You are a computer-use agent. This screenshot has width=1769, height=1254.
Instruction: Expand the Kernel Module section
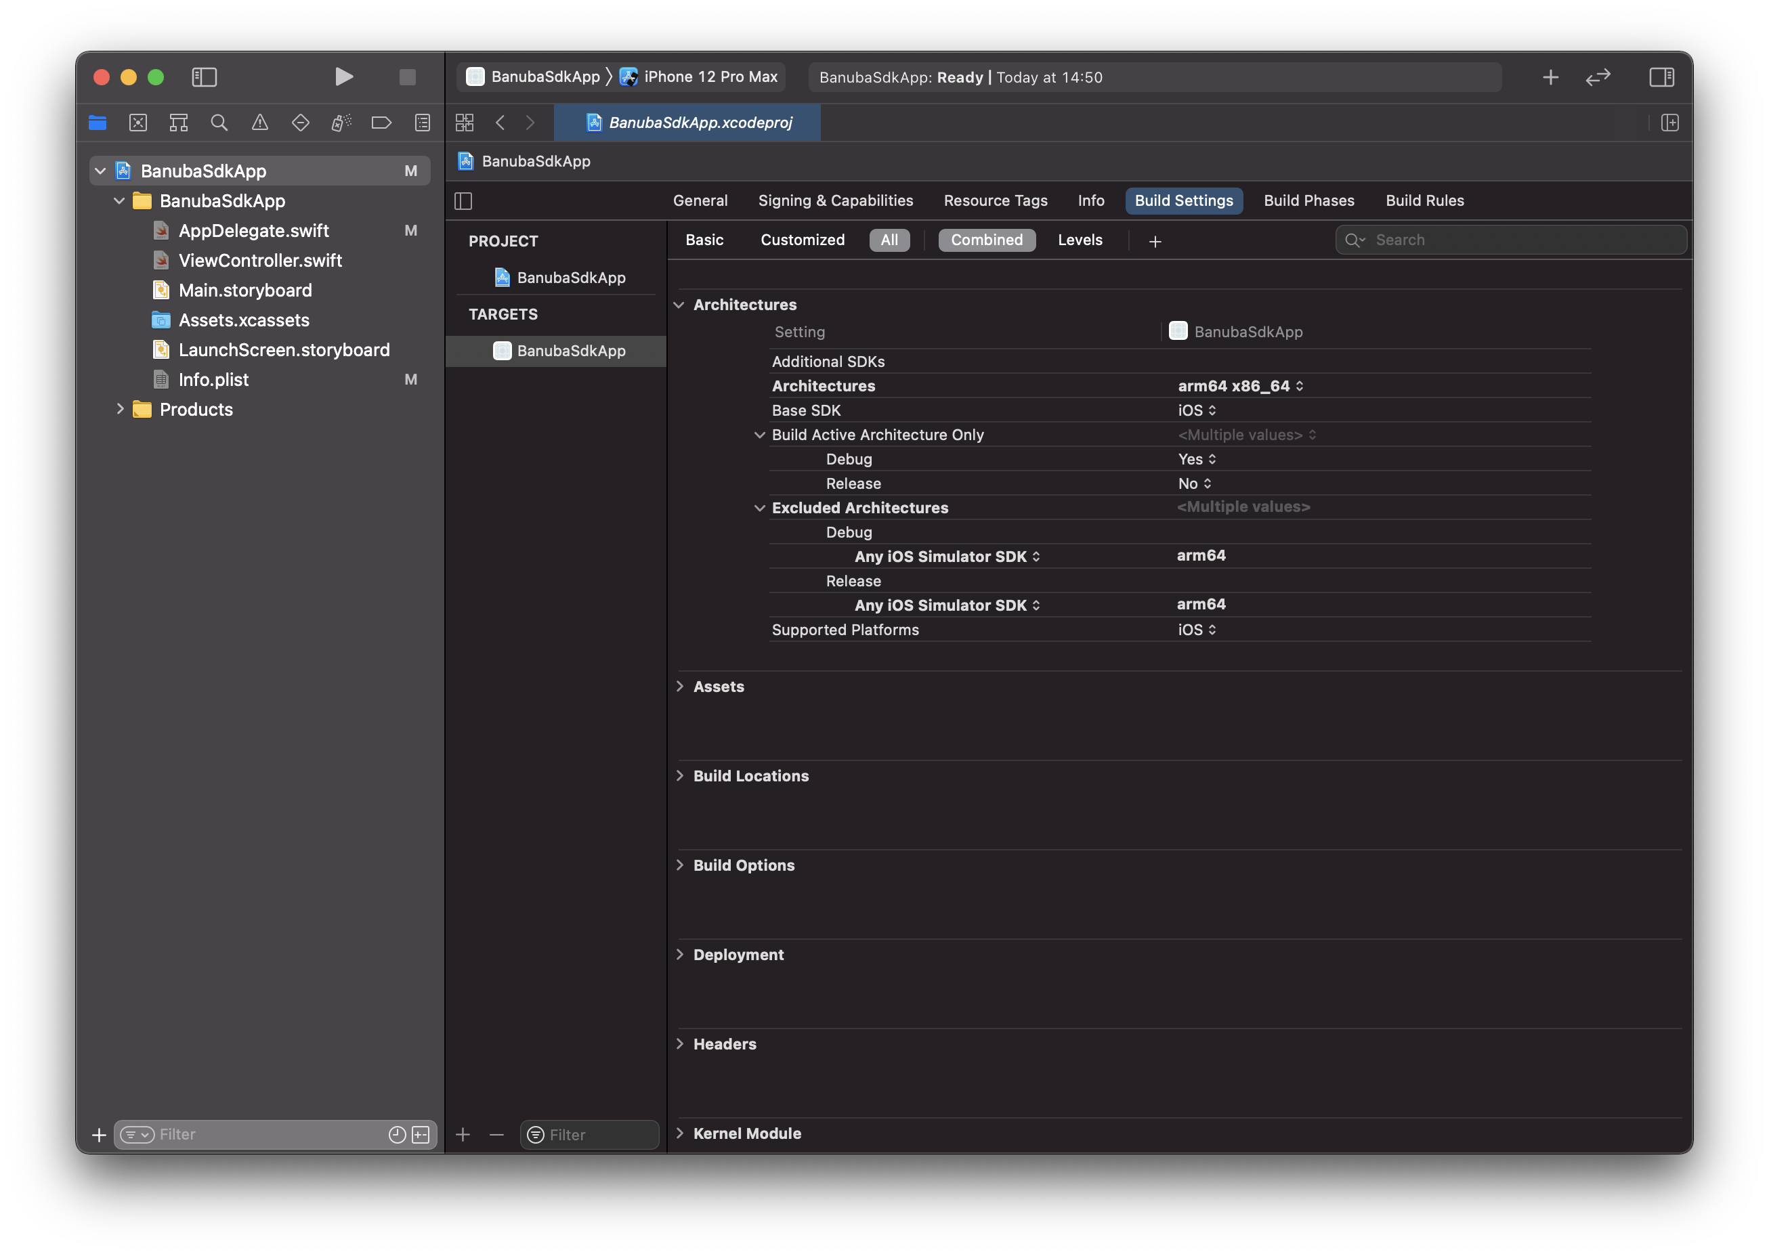click(679, 1133)
